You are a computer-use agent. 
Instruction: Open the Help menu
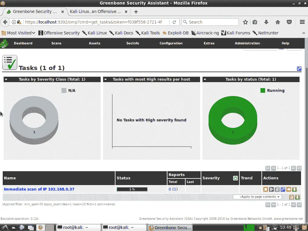[285, 43]
